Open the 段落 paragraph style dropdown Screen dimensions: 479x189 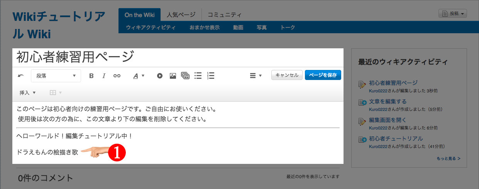point(56,76)
